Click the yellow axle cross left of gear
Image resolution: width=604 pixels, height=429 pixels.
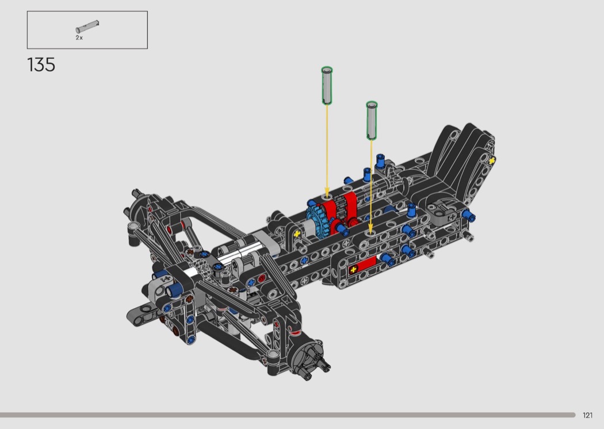click(x=297, y=234)
